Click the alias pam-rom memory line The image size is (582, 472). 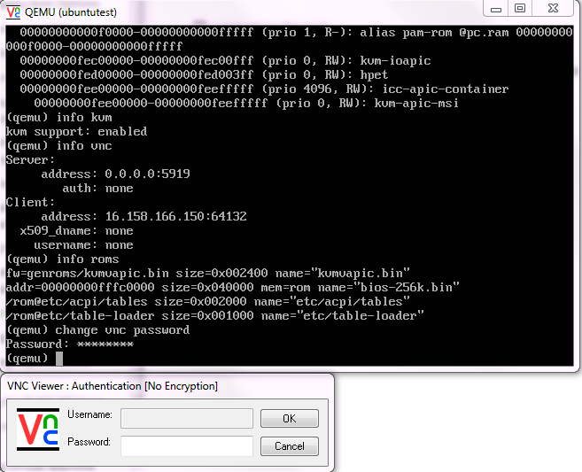[x=290, y=39]
